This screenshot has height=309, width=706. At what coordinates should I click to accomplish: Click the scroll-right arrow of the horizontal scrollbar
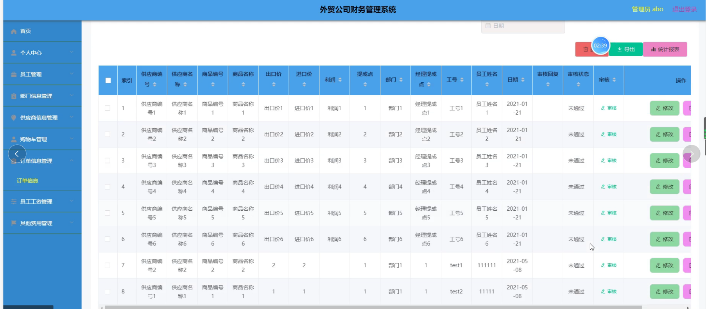[x=688, y=307]
